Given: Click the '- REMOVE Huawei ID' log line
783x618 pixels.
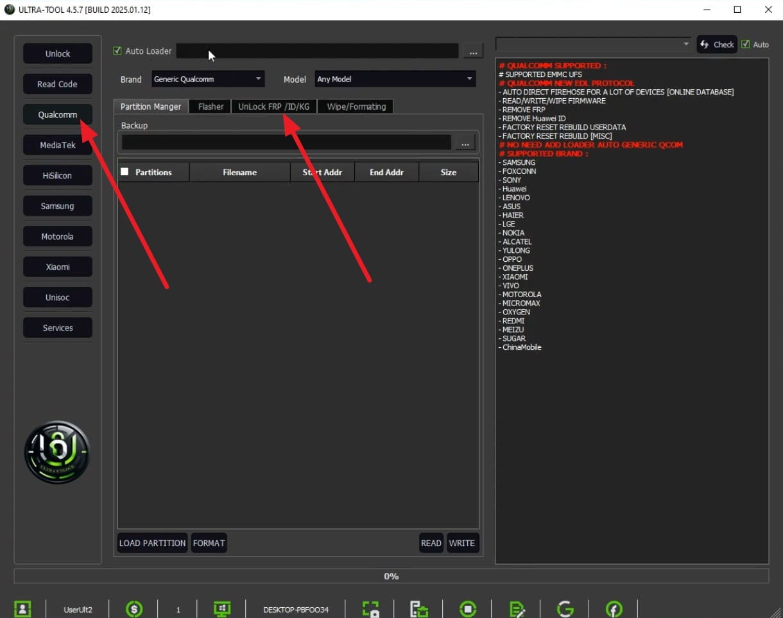Looking at the screenshot, I should (533, 119).
